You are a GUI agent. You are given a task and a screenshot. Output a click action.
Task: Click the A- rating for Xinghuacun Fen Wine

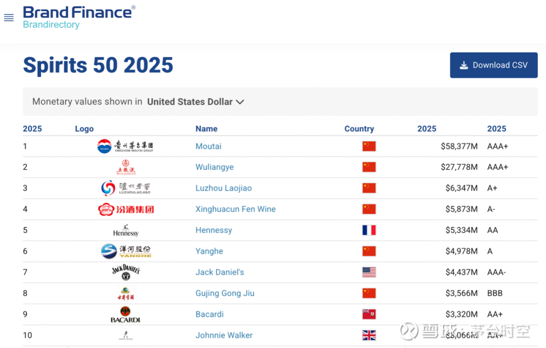[491, 209]
